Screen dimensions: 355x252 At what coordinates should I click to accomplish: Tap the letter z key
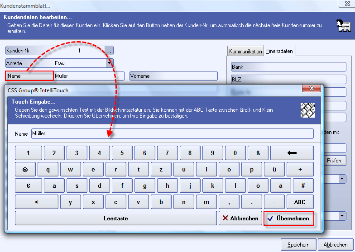pyautogui.click(x=161, y=169)
